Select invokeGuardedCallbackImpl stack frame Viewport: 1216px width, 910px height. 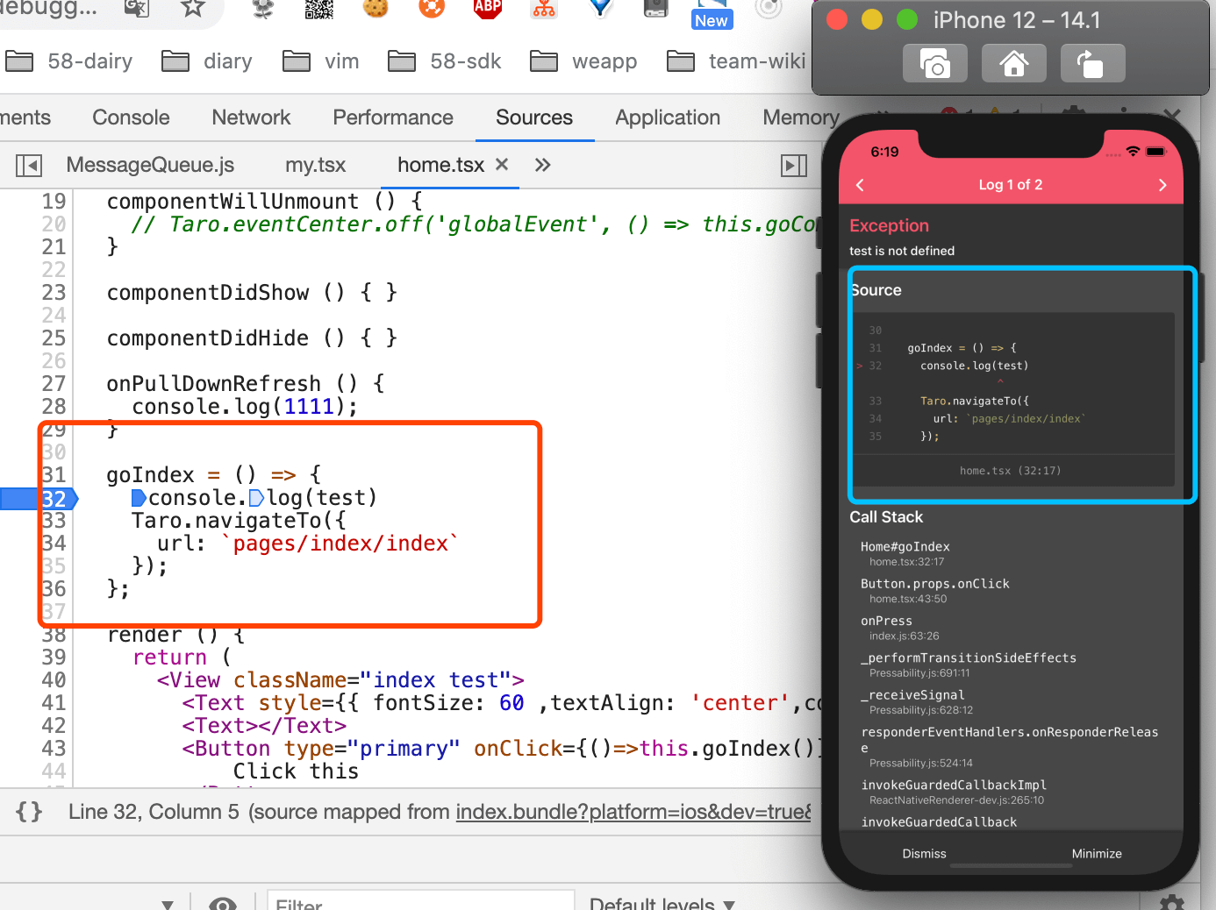954,792
